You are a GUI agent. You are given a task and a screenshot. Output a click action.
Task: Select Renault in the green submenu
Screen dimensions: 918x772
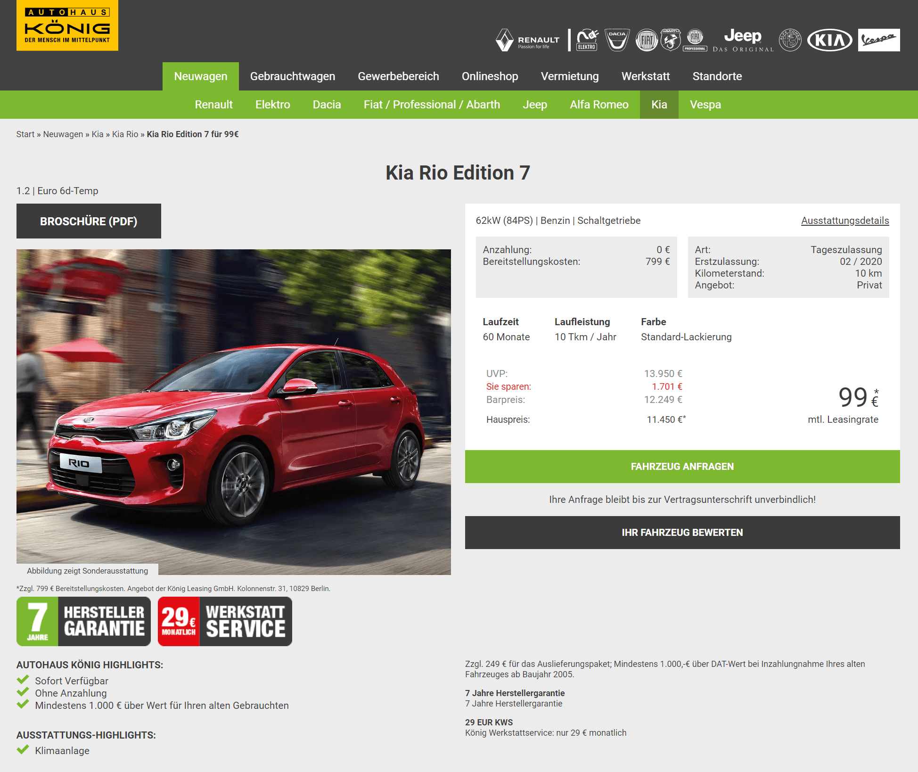coord(214,105)
